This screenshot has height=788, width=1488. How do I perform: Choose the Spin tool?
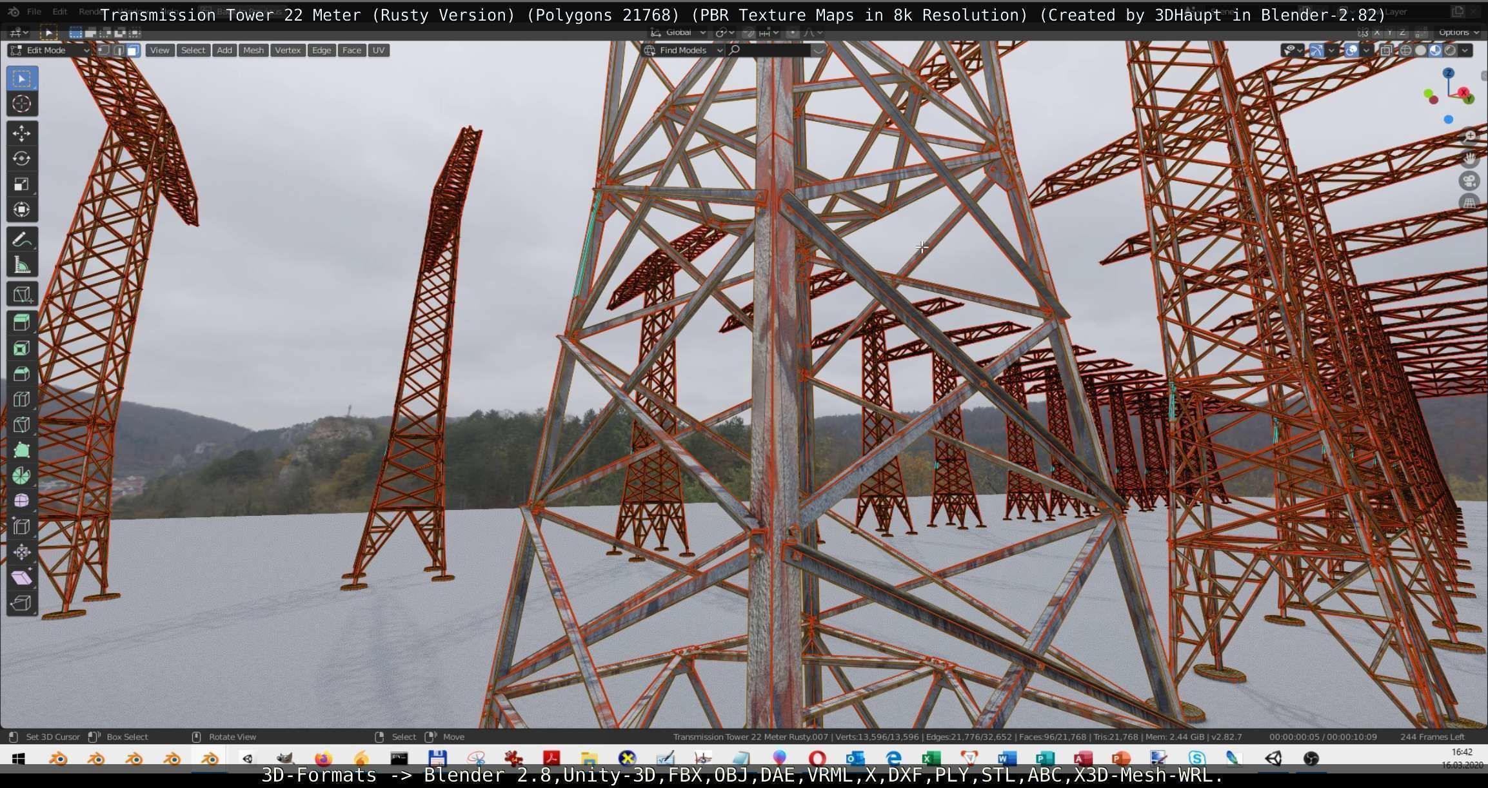(x=22, y=475)
